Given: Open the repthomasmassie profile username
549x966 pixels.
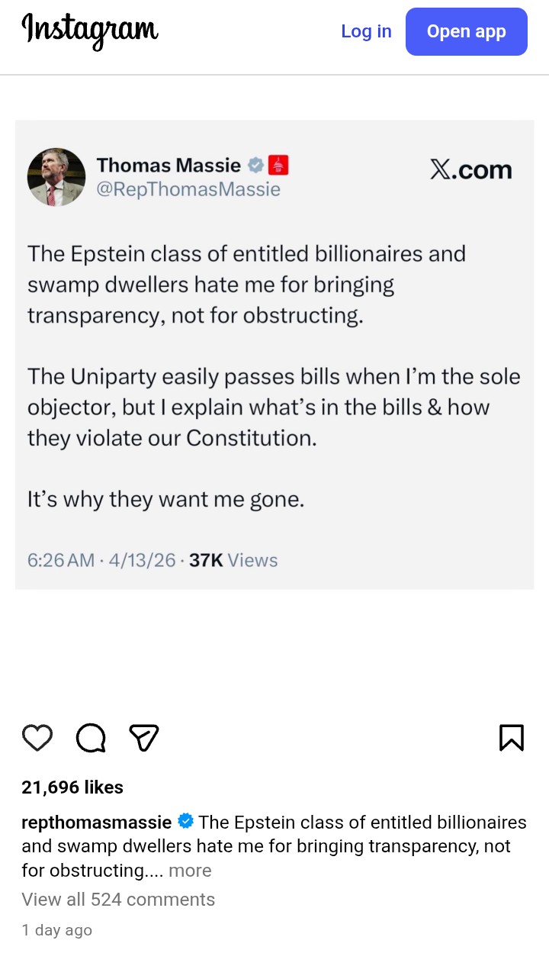Looking at the screenshot, I should tap(97, 823).
